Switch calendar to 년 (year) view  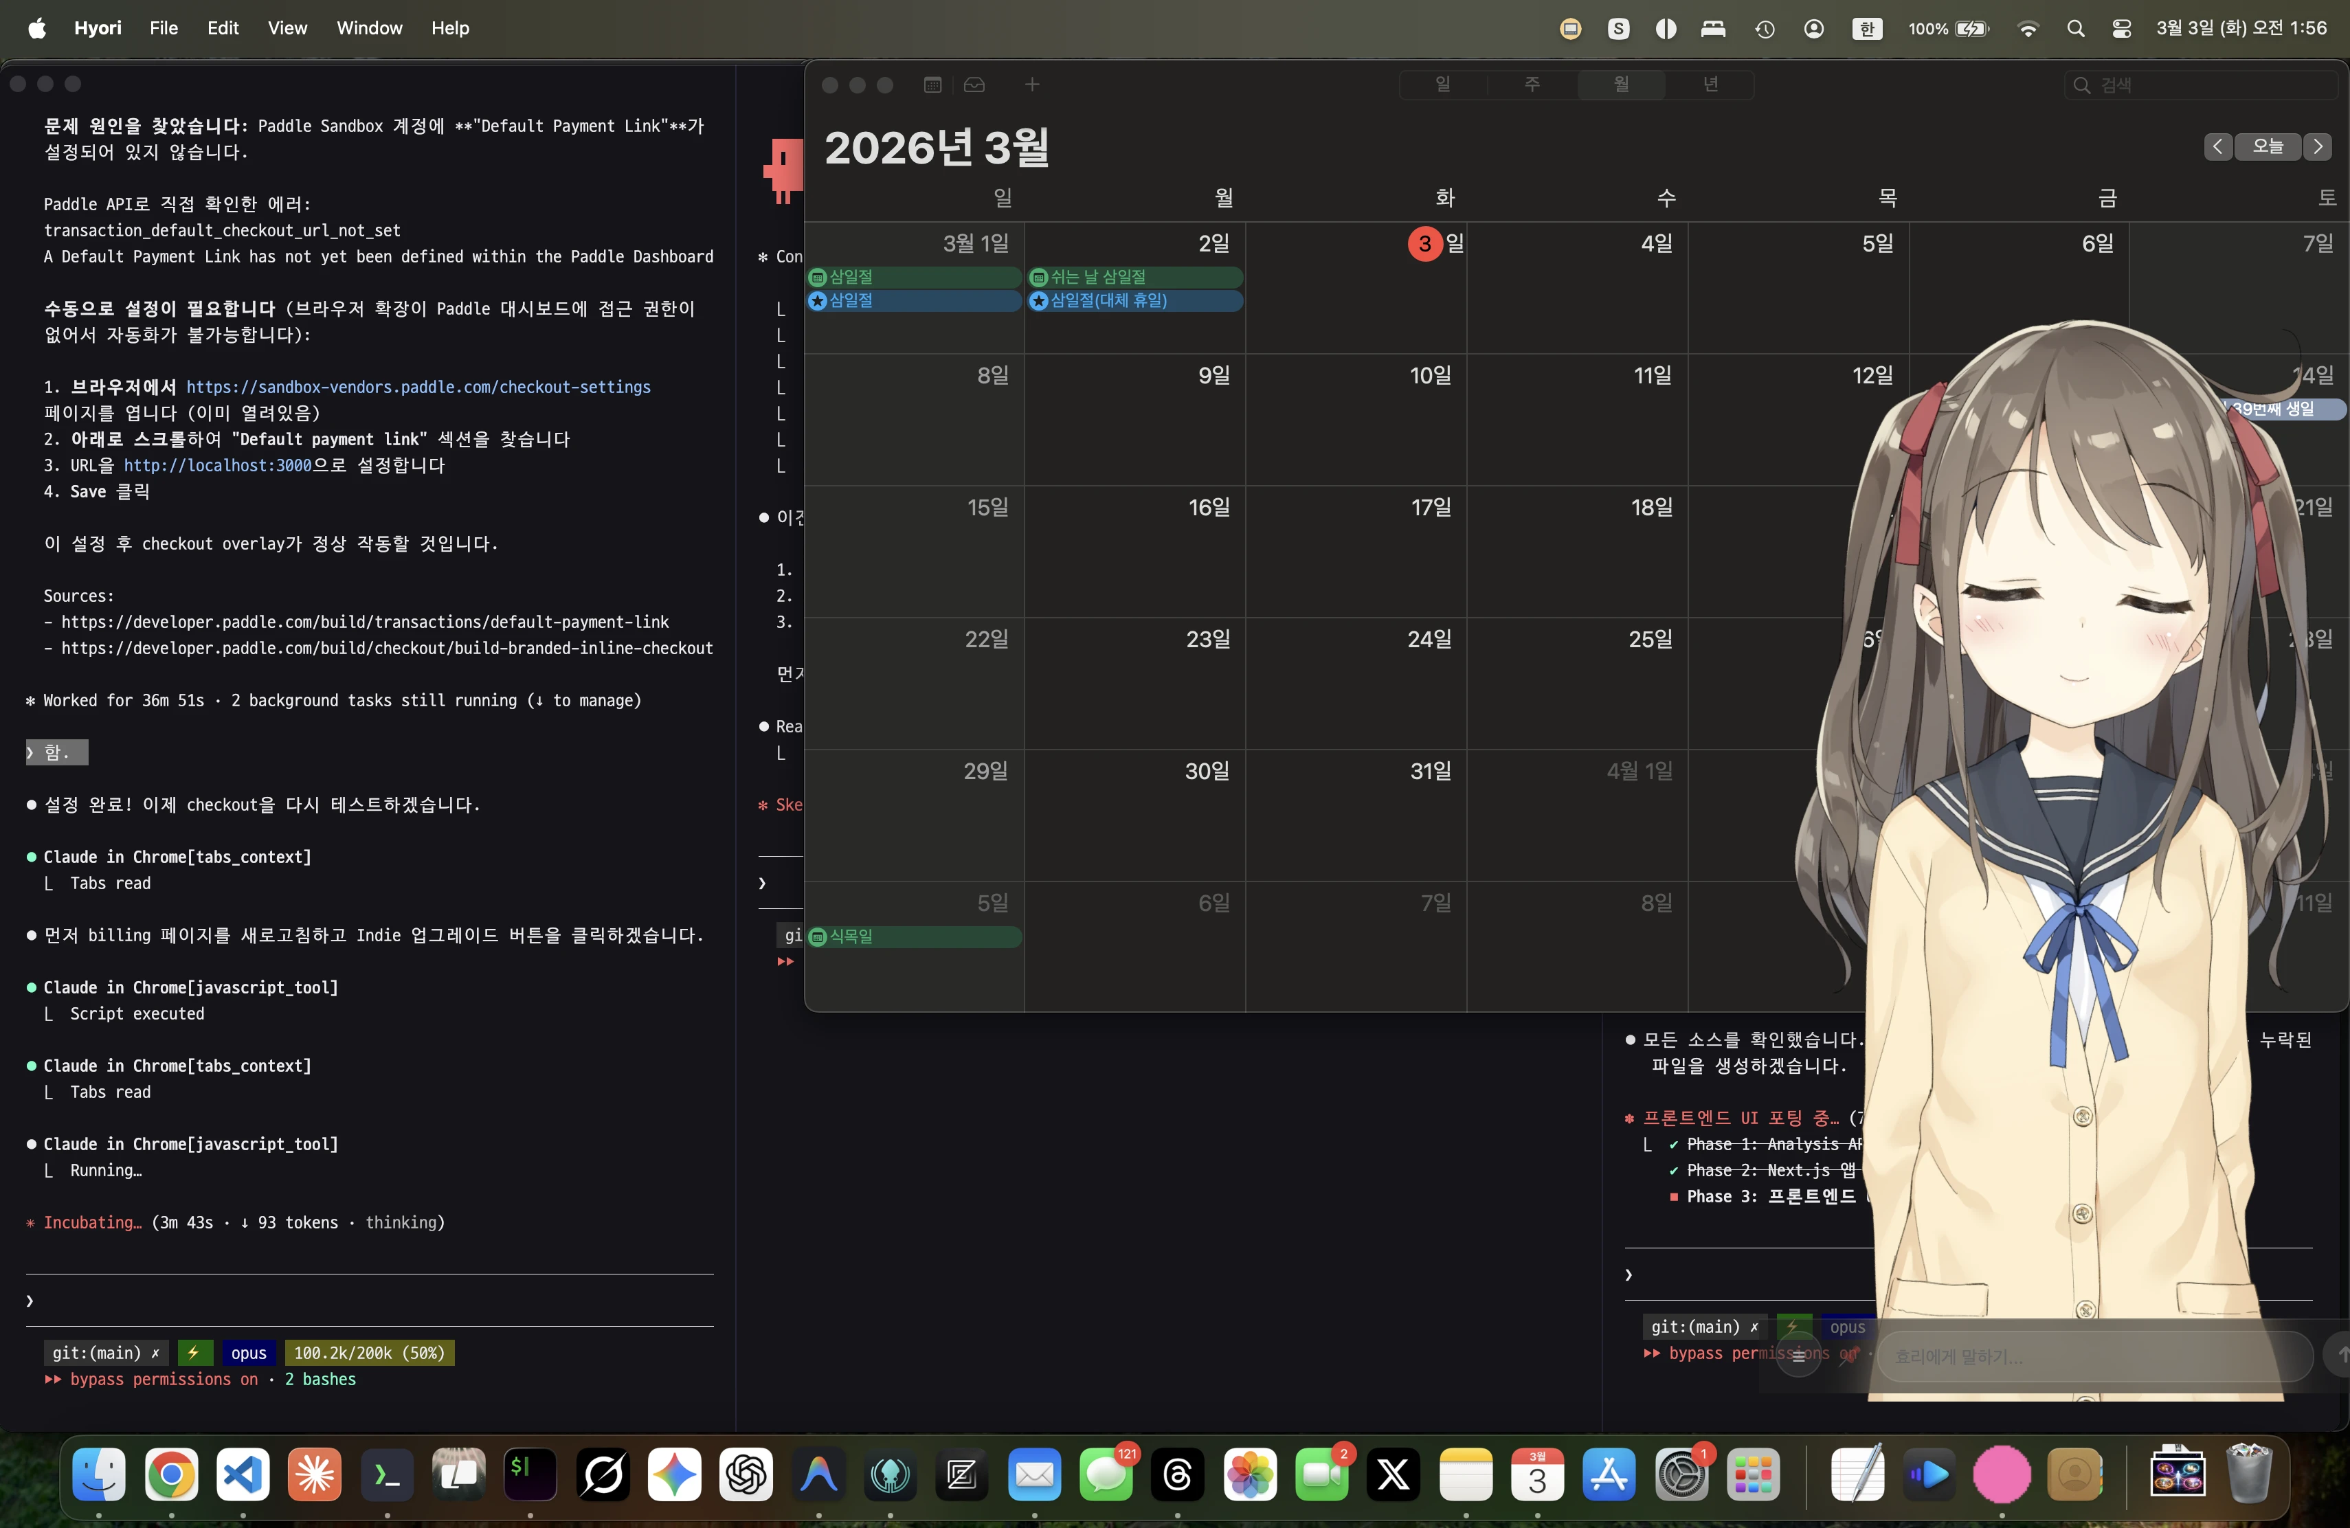pos(1710,85)
